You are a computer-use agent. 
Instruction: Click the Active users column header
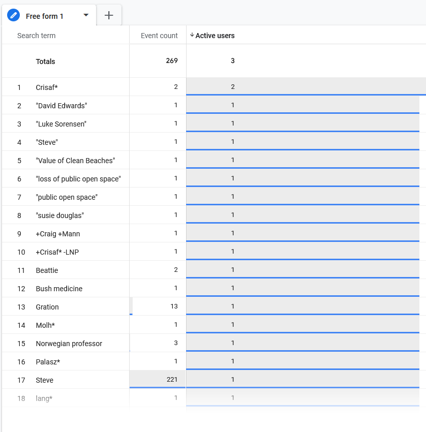click(215, 36)
